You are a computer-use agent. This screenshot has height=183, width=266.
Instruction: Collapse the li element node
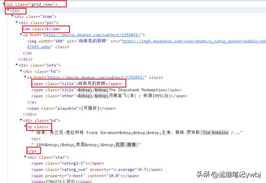pos(8,10)
